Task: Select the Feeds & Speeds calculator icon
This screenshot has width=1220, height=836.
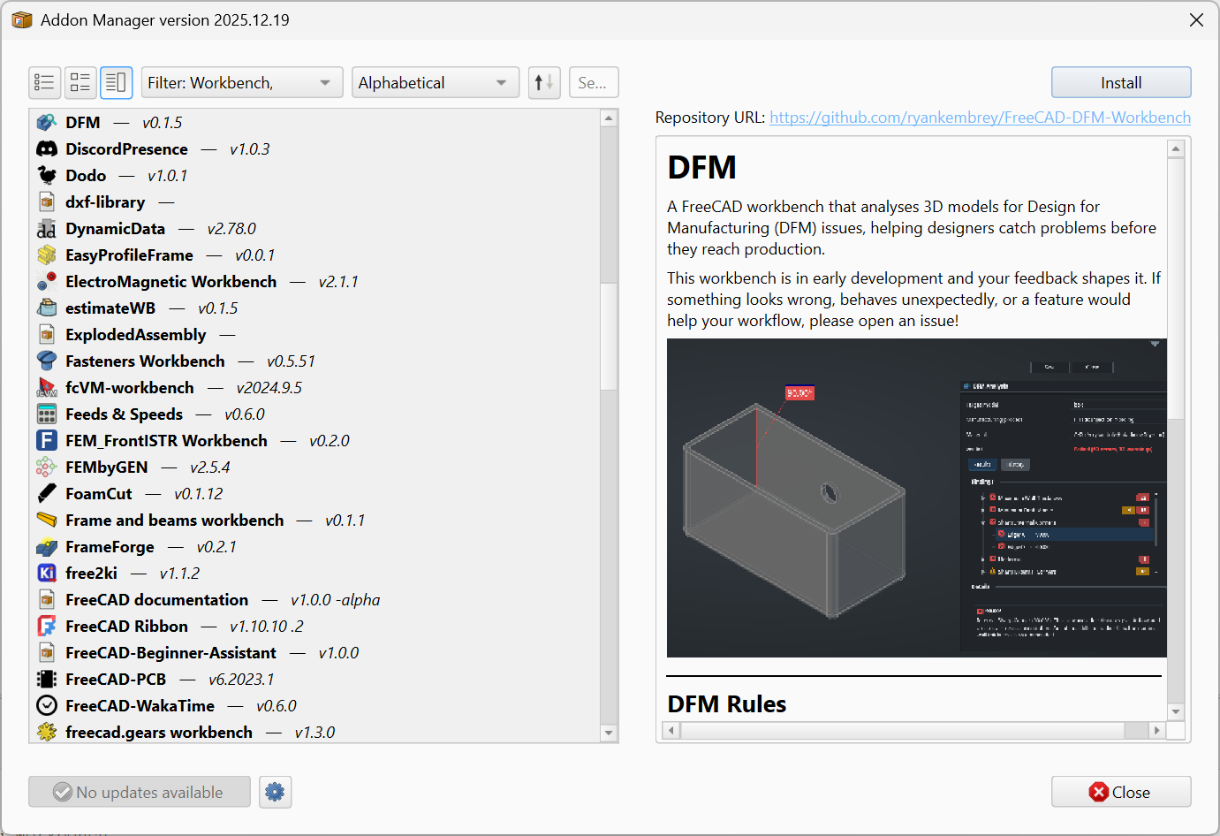Action: click(x=47, y=414)
